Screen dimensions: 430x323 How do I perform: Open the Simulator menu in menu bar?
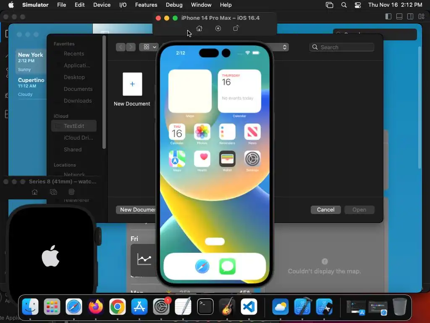click(x=35, y=5)
